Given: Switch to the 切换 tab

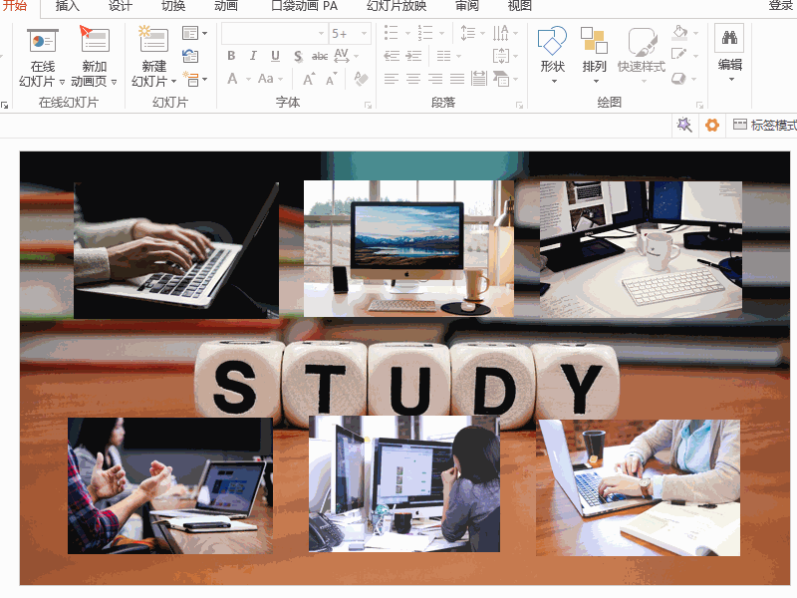Looking at the screenshot, I should [172, 6].
